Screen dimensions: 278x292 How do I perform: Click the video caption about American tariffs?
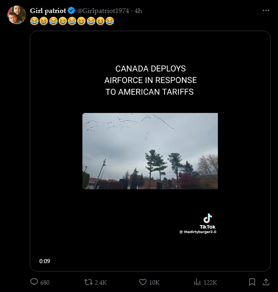point(150,80)
